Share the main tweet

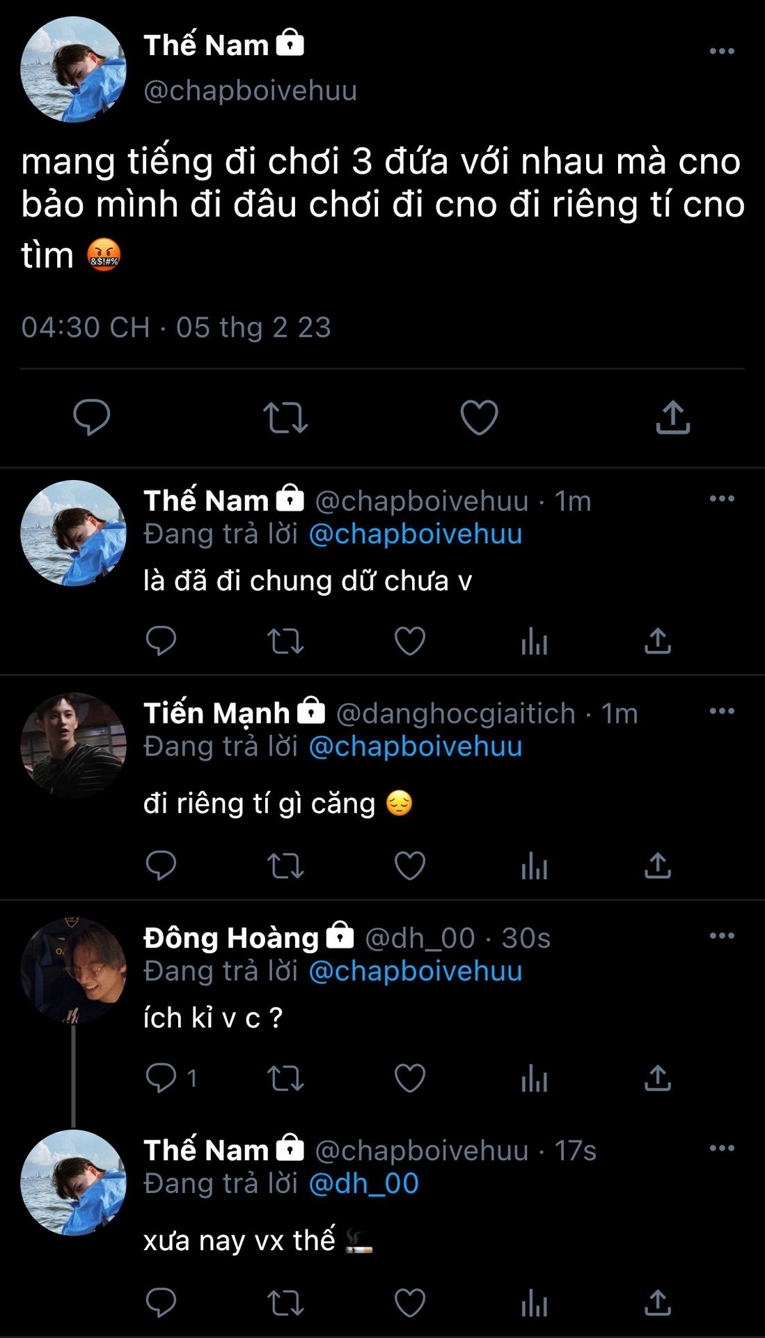tap(672, 417)
